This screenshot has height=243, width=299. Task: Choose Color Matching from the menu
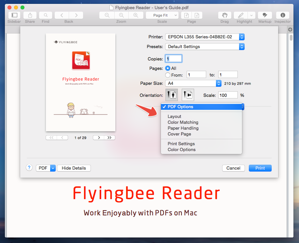[x=201, y=122]
